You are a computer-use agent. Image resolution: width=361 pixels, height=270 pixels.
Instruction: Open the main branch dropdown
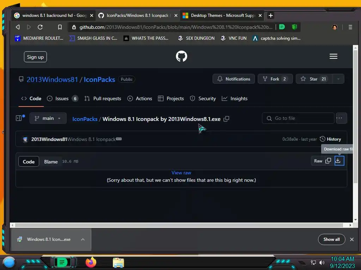coord(48,118)
